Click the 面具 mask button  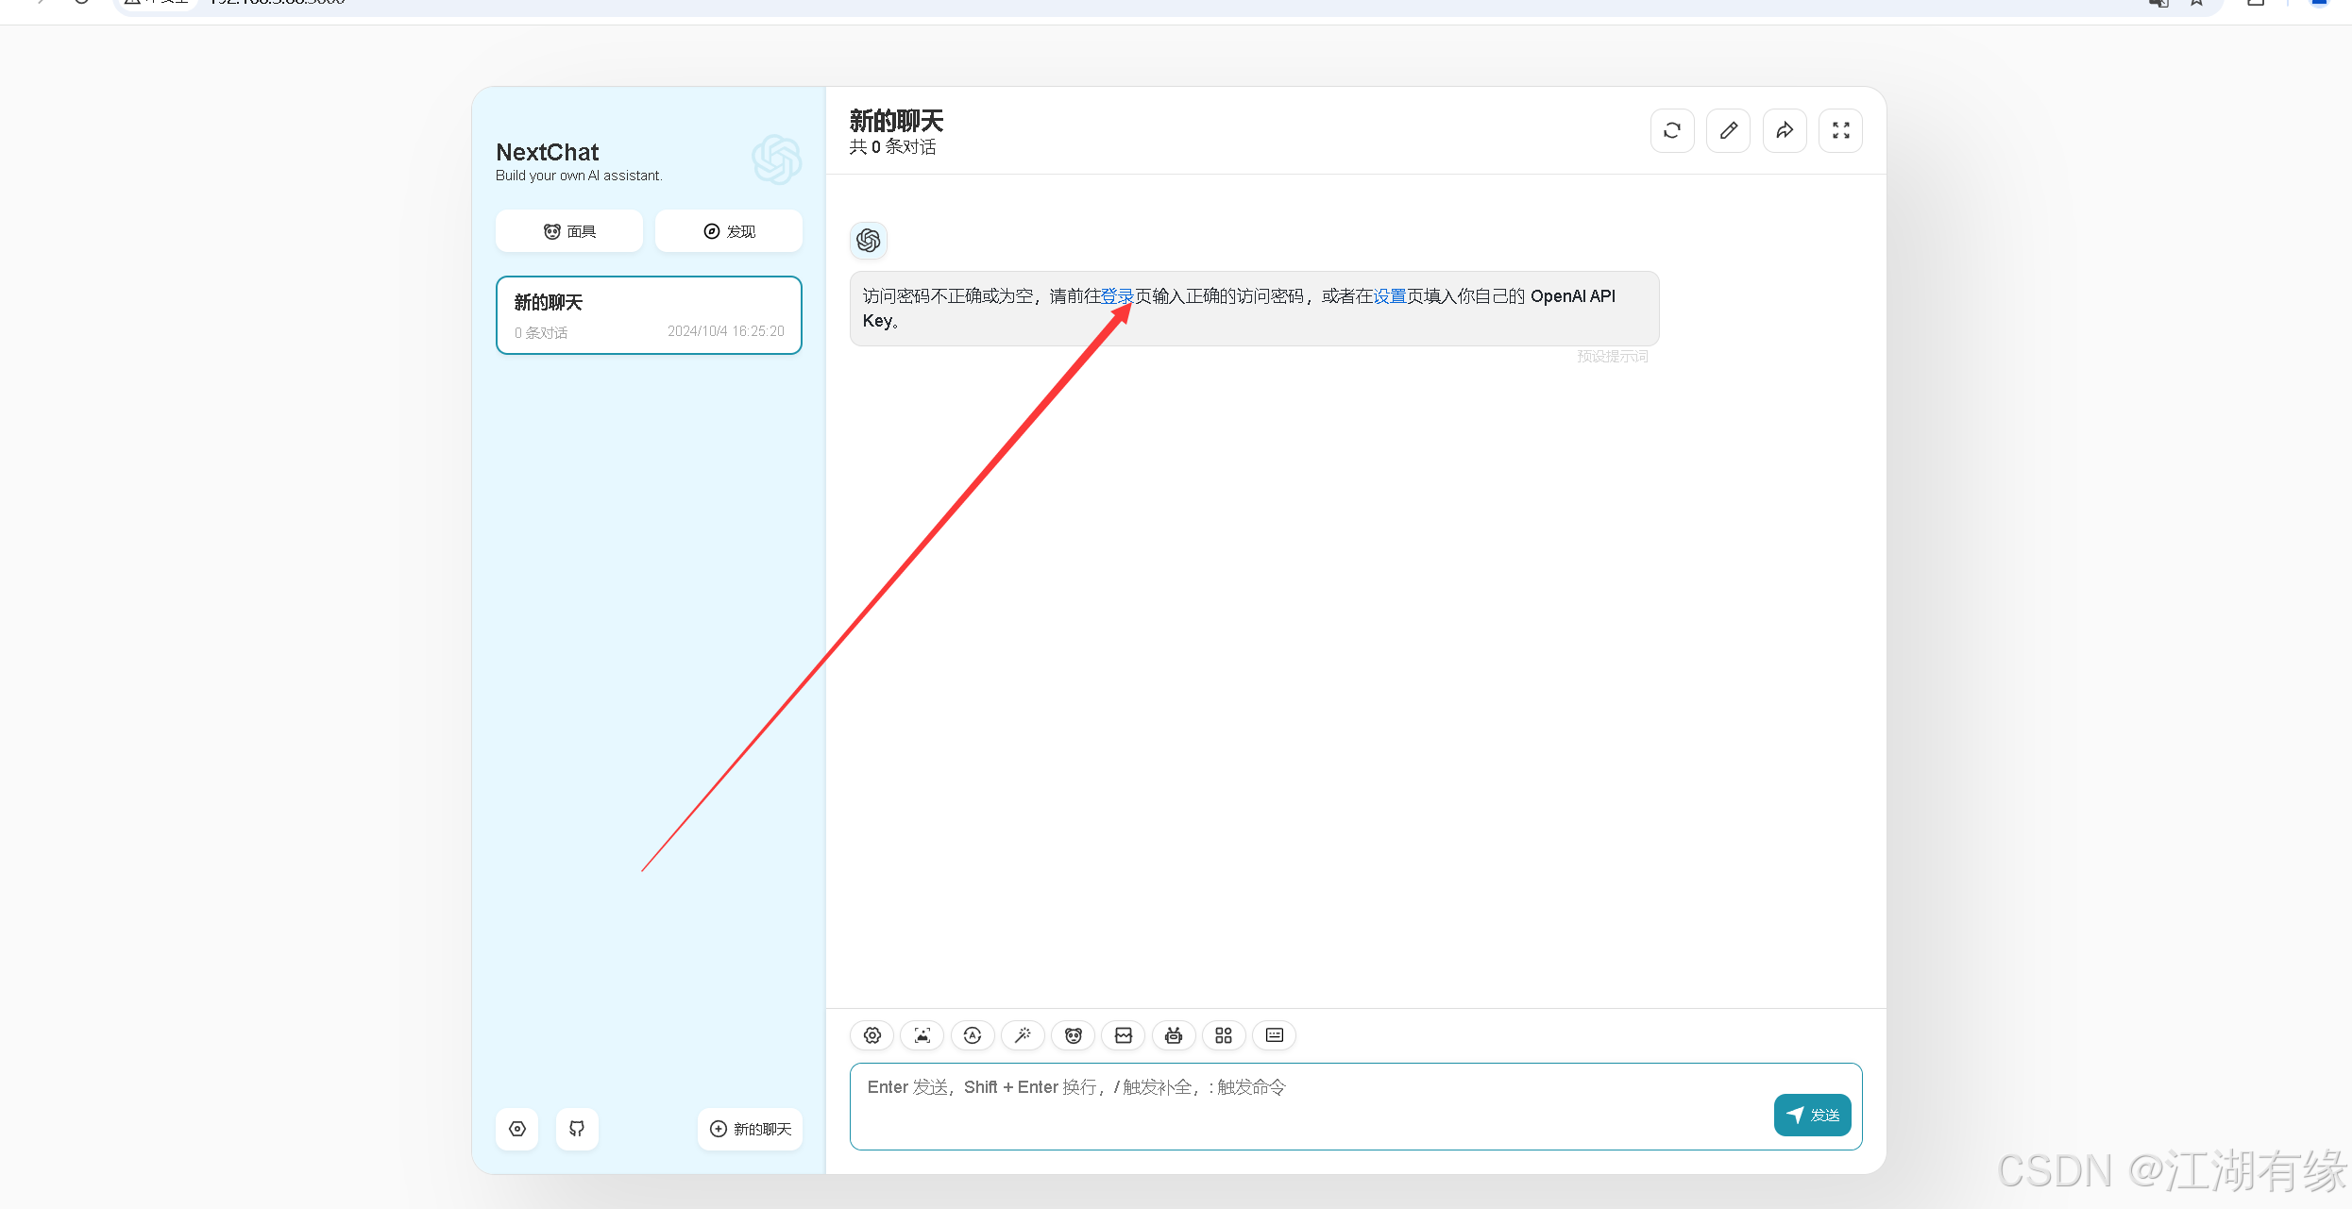click(569, 231)
